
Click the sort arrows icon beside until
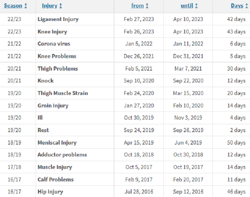click(196, 6)
